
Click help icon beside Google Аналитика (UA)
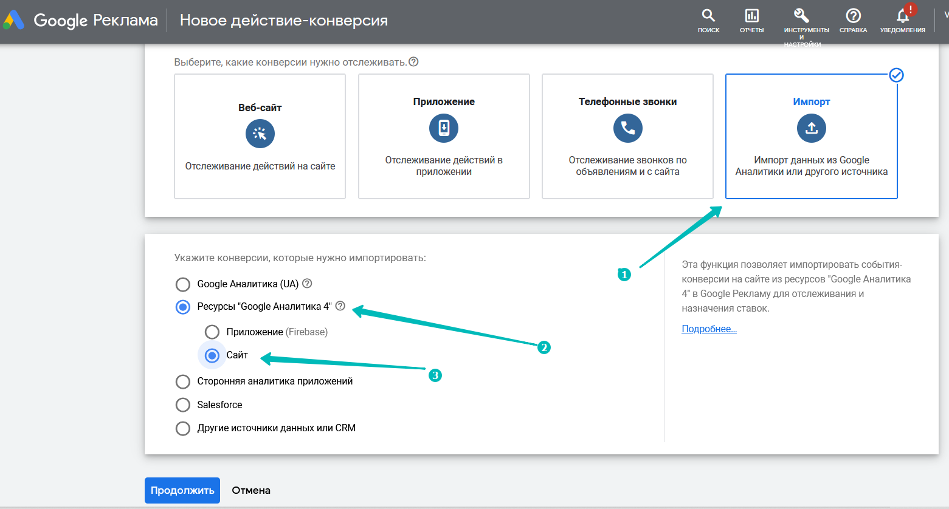pos(307,284)
